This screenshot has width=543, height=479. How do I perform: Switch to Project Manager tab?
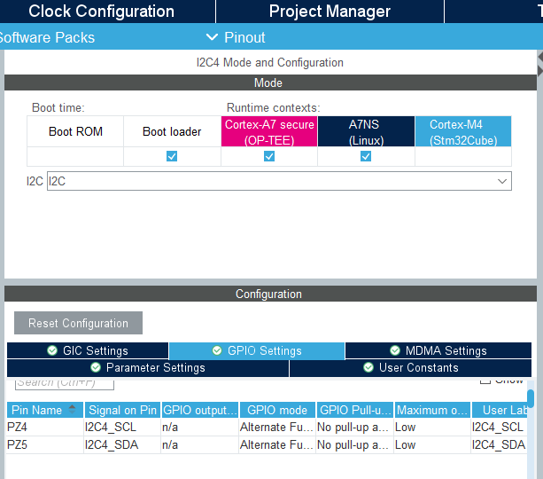(x=330, y=12)
